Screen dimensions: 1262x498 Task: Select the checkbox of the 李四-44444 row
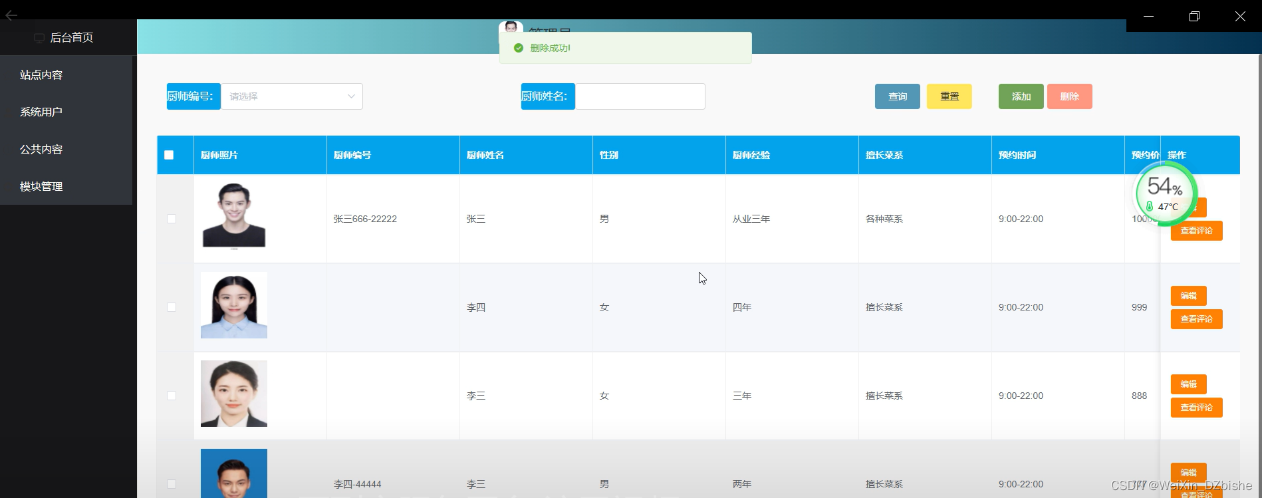coord(172,484)
